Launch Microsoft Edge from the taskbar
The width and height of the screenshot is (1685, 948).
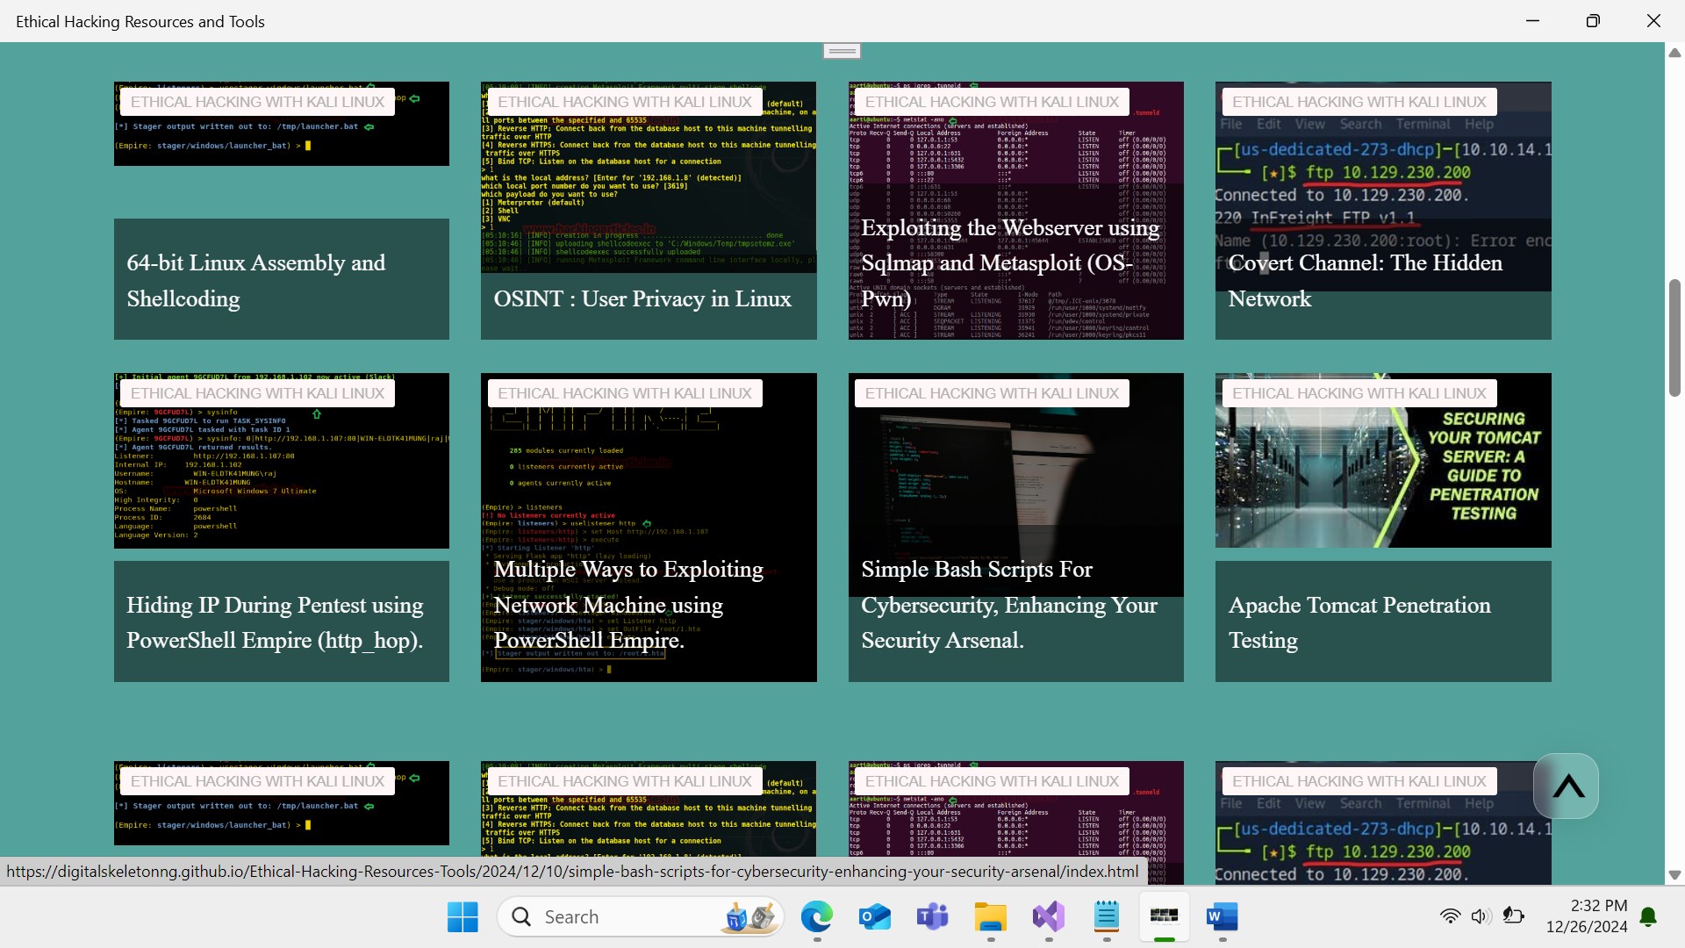coord(816,917)
